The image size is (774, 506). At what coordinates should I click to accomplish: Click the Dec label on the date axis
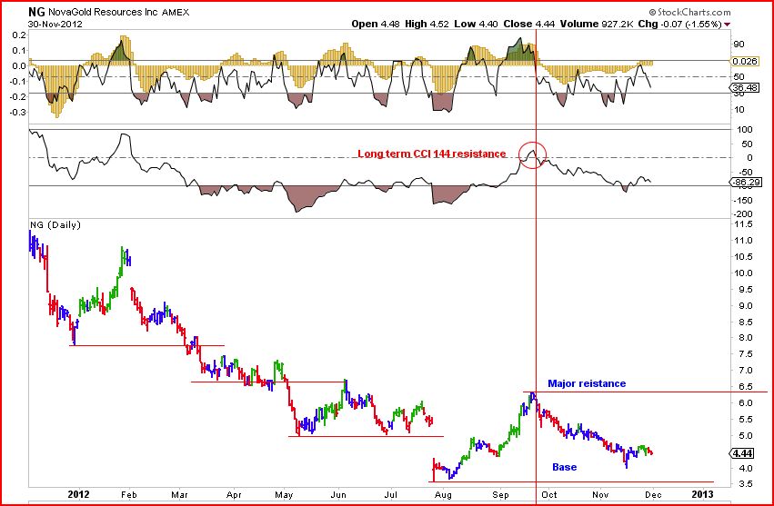click(x=653, y=494)
